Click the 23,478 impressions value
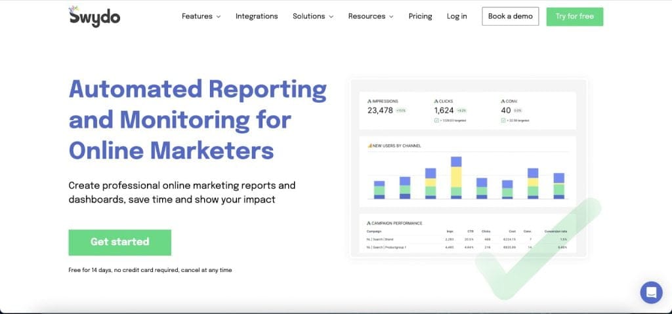This screenshot has height=314, width=672. click(380, 111)
